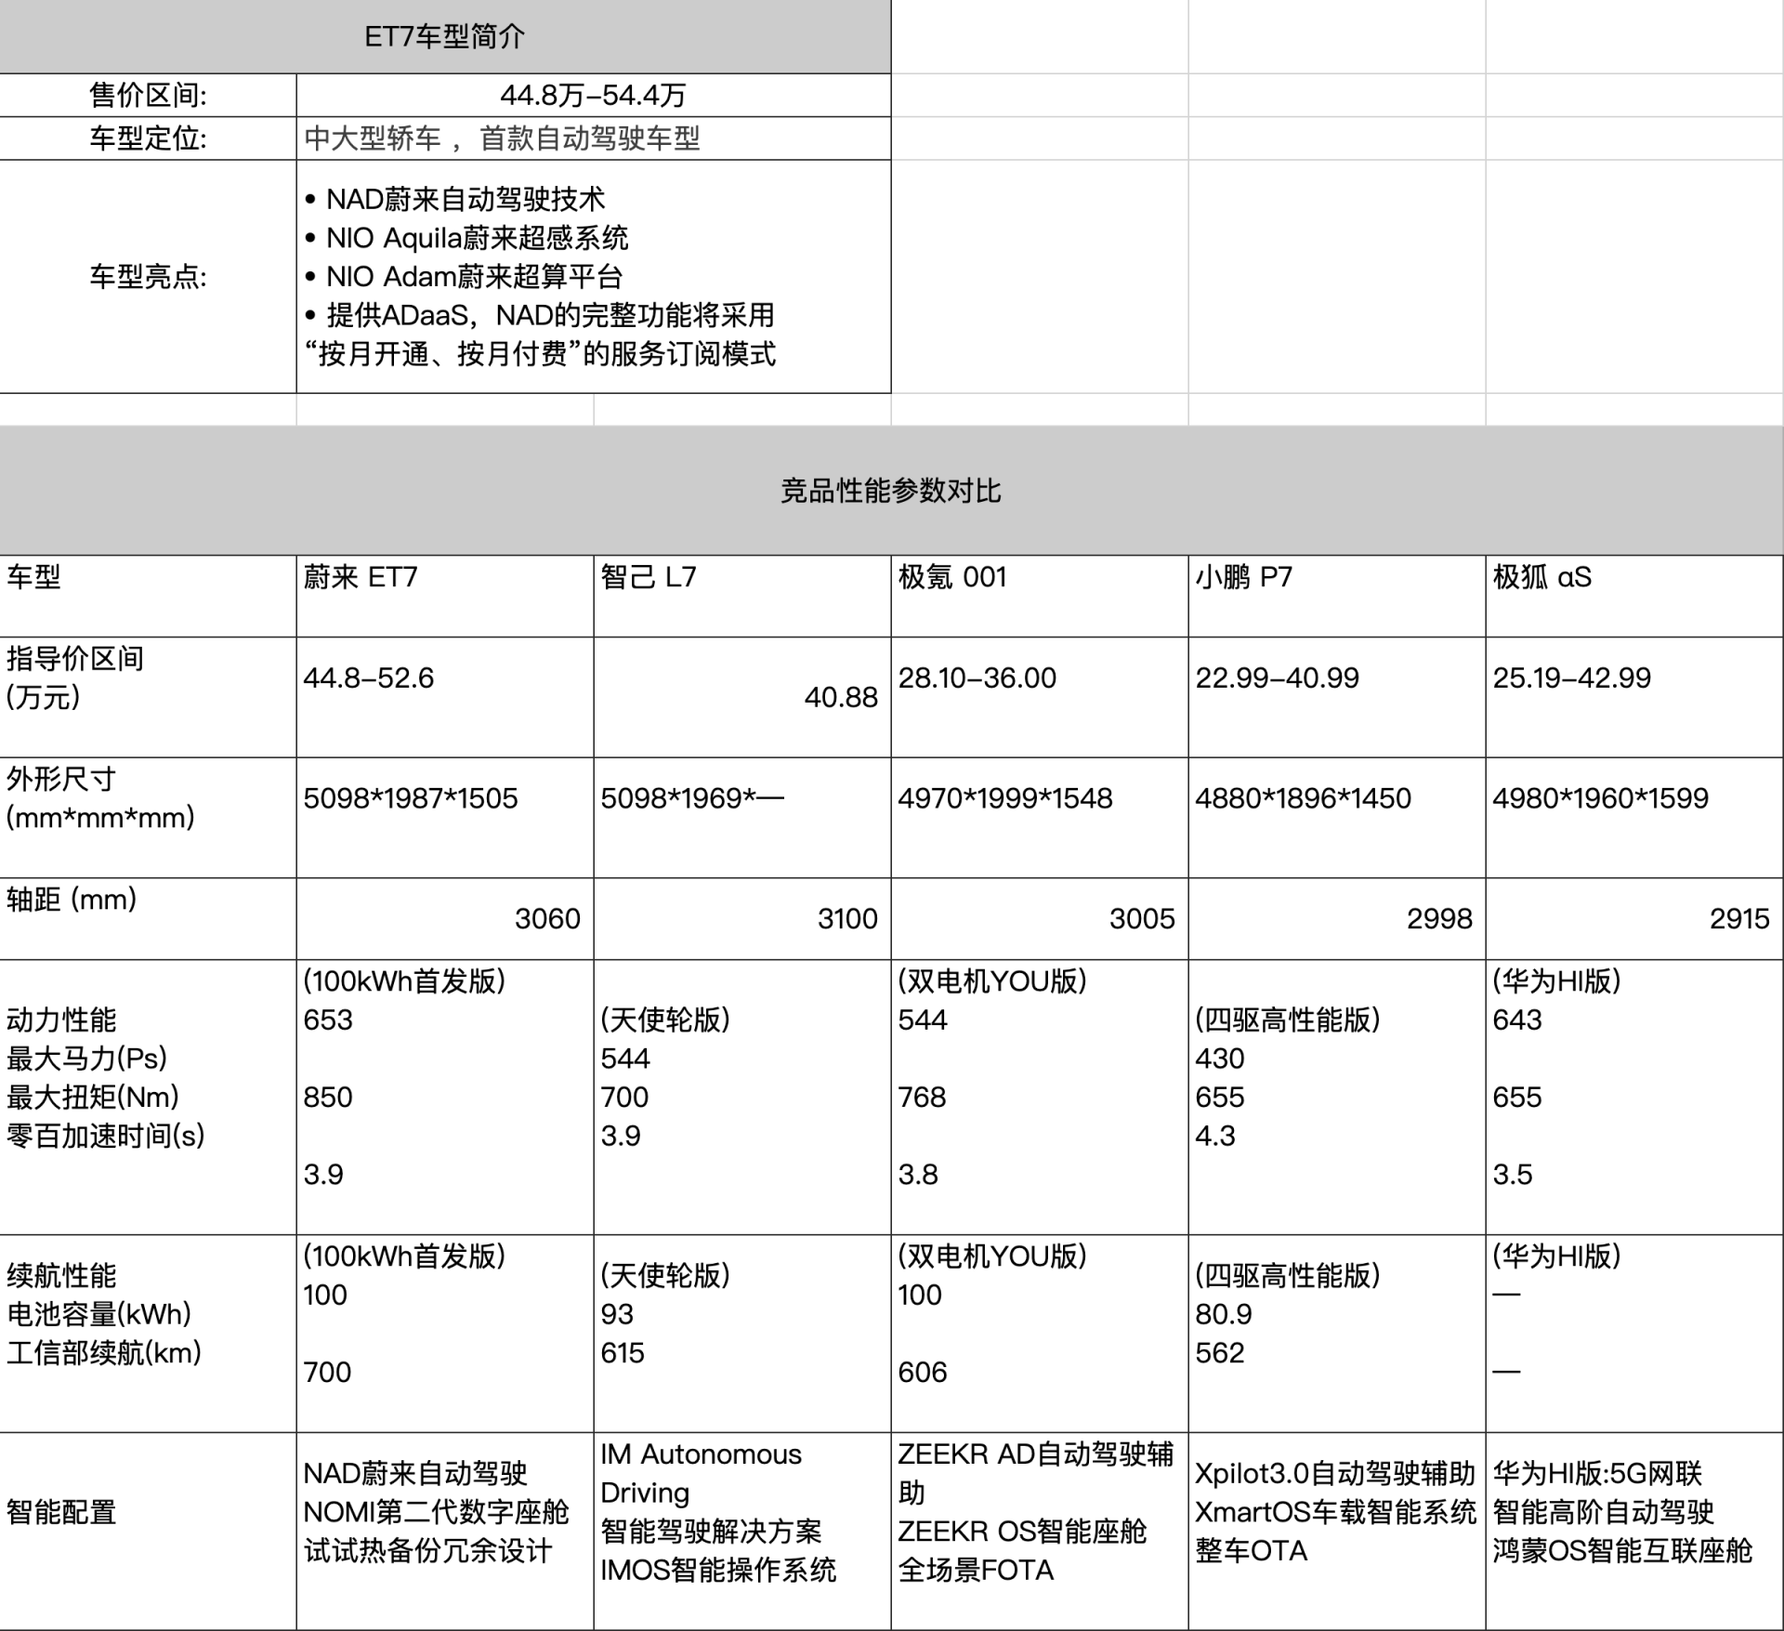Select P7 range cell with 80.9 kWh
The image size is (1784, 1631).
pos(1337,1334)
